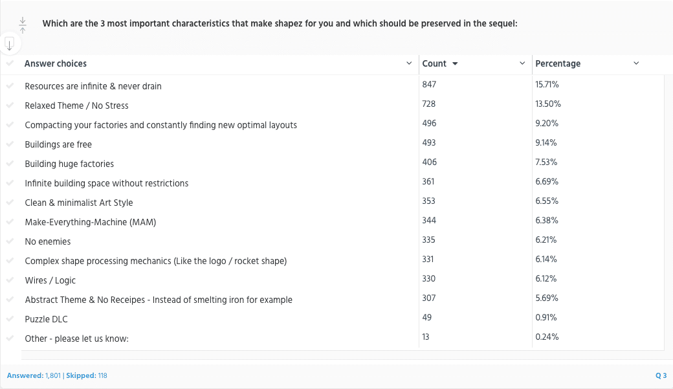Viewport: 673px width, 389px height.
Task: Open the Answer choices column dropdown chevron
Action: 409,63
